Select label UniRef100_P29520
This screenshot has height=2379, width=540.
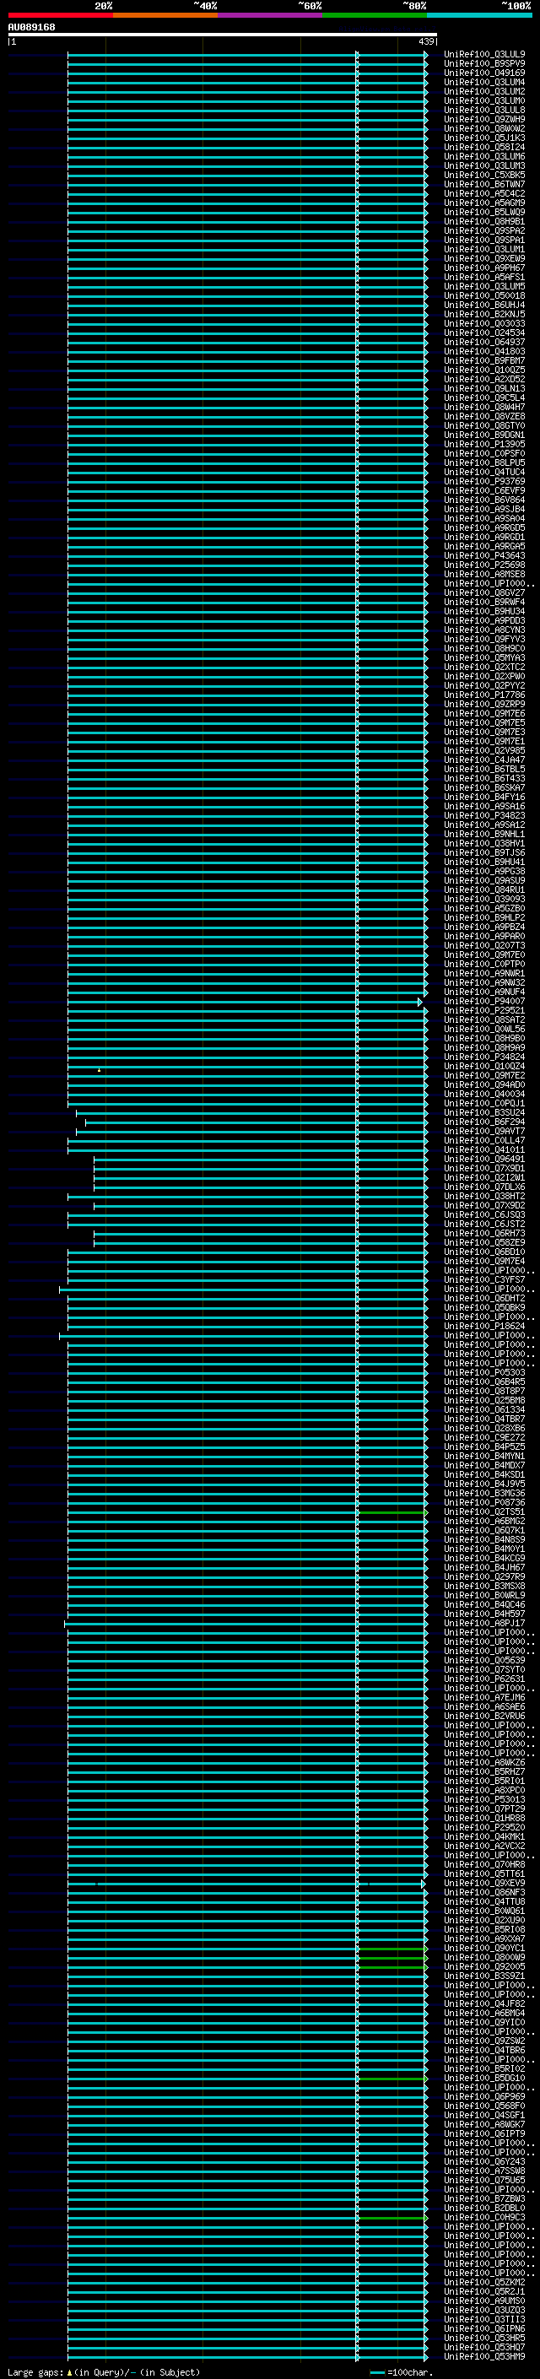point(483,1828)
